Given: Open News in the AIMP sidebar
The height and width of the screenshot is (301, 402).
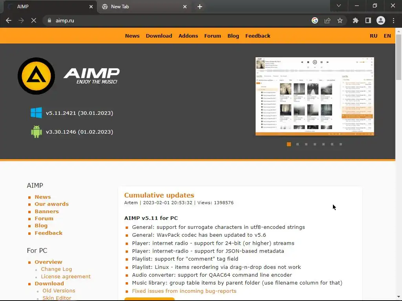Looking at the screenshot, I should click(43, 197).
